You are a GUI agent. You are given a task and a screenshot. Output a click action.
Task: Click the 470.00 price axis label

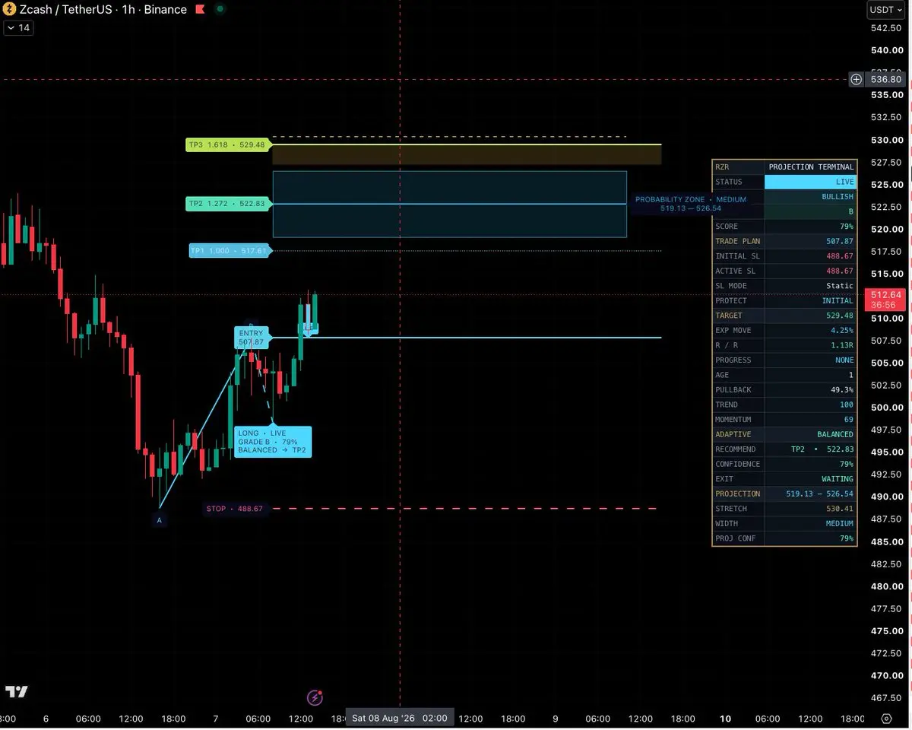click(x=885, y=675)
